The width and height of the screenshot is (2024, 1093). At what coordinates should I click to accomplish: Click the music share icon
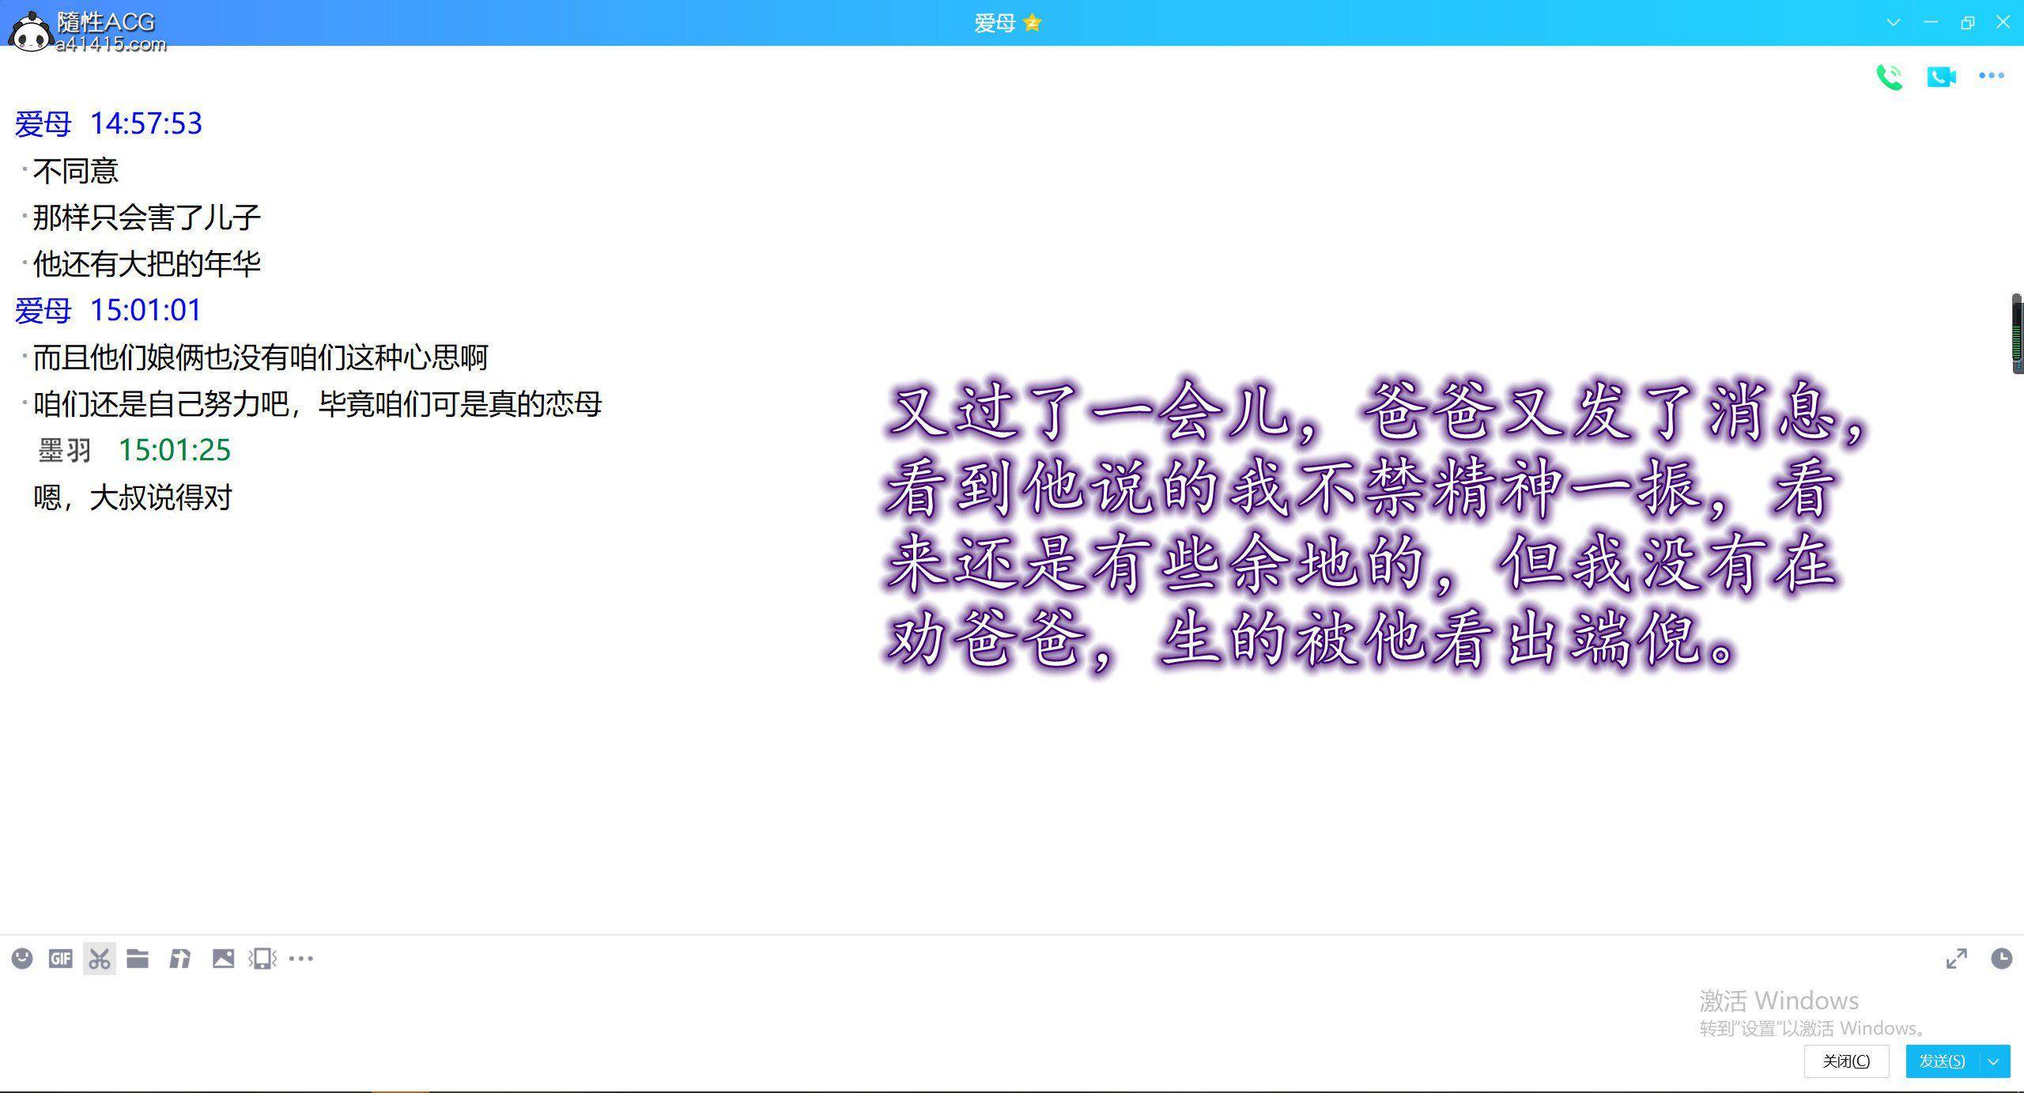(179, 959)
